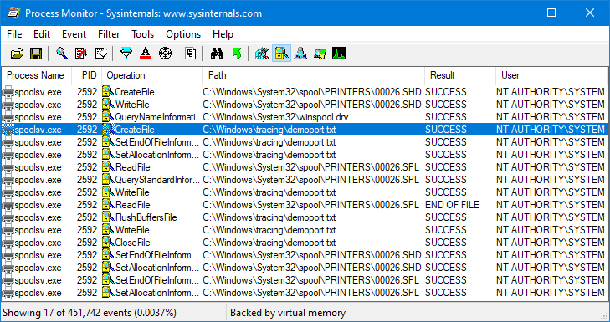Open the Edit menu
The image size is (610, 322).
42,34
